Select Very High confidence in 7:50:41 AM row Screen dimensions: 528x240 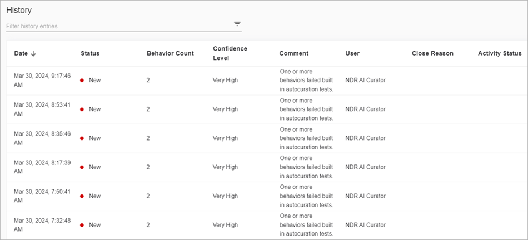tap(225, 196)
